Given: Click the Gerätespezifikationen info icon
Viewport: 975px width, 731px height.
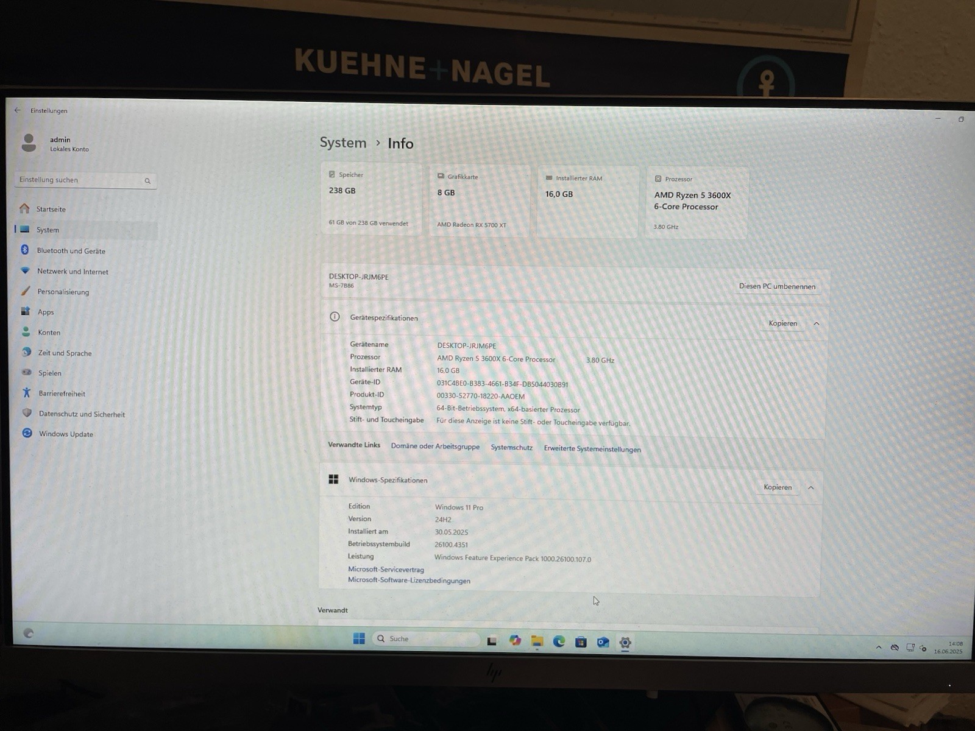Looking at the screenshot, I should pyautogui.click(x=335, y=317).
